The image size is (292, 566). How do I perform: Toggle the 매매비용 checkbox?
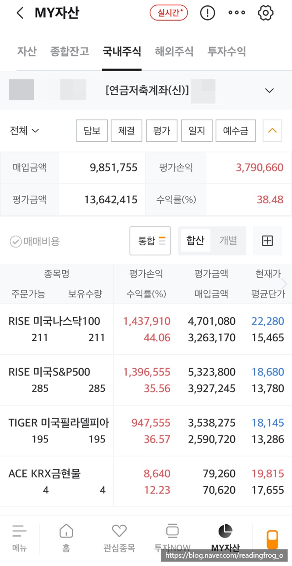[x=16, y=241]
